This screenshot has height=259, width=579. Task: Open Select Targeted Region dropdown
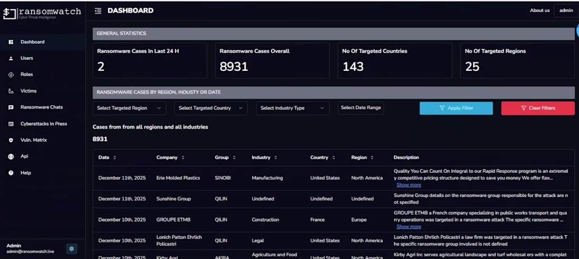[x=129, y=108]
